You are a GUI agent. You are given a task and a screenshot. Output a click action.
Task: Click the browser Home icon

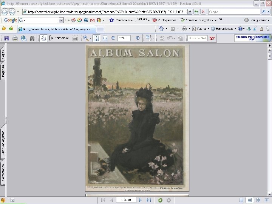[162, 29]
